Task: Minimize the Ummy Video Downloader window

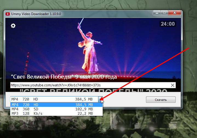Action: (157, 13)
